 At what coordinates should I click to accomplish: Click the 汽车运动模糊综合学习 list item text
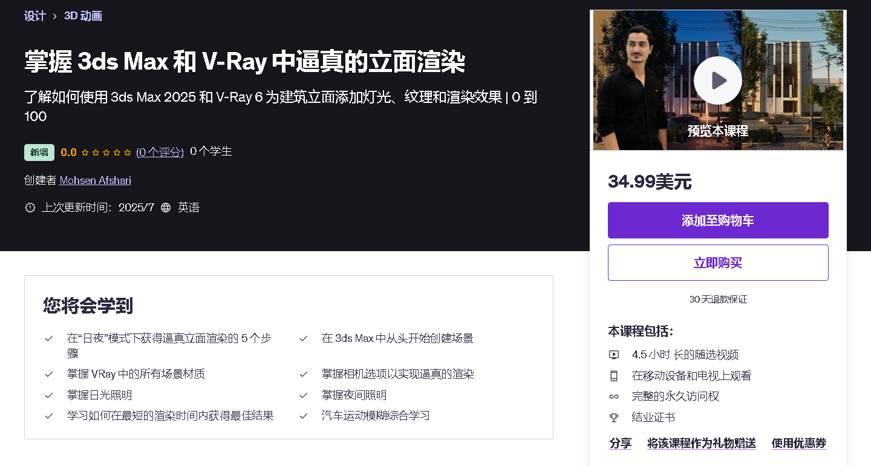(376, 416)
